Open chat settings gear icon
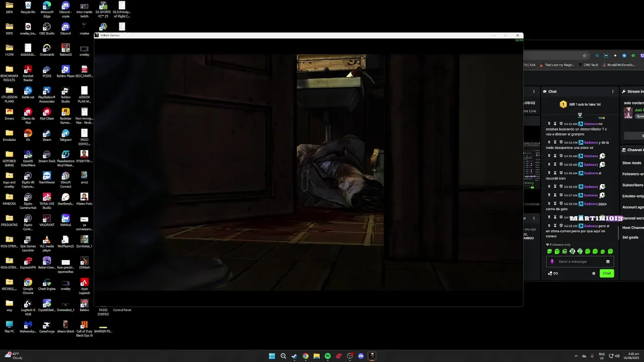644x362 pixels. tap(594, 274)
